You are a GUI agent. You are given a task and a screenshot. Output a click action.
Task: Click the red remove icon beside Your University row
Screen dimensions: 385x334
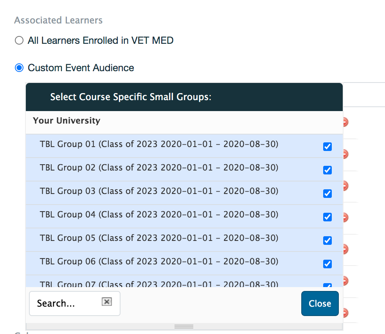click(x=345, y=122)
